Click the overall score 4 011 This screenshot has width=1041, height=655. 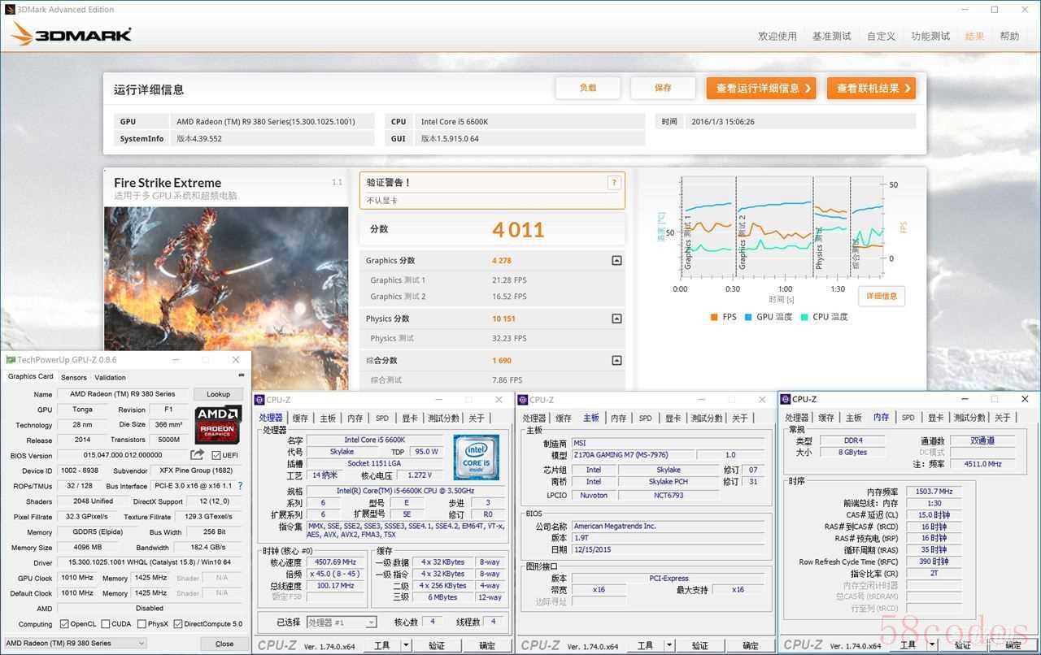coord(518,230)
